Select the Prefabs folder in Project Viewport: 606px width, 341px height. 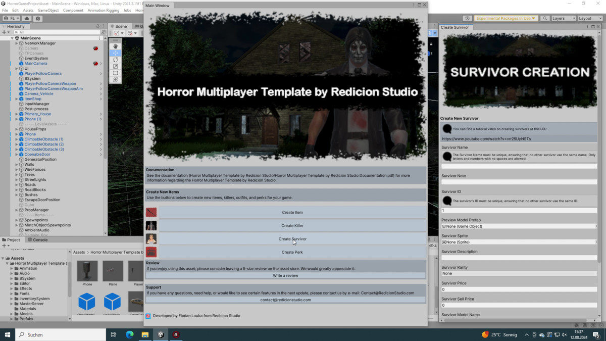(26, 319)
